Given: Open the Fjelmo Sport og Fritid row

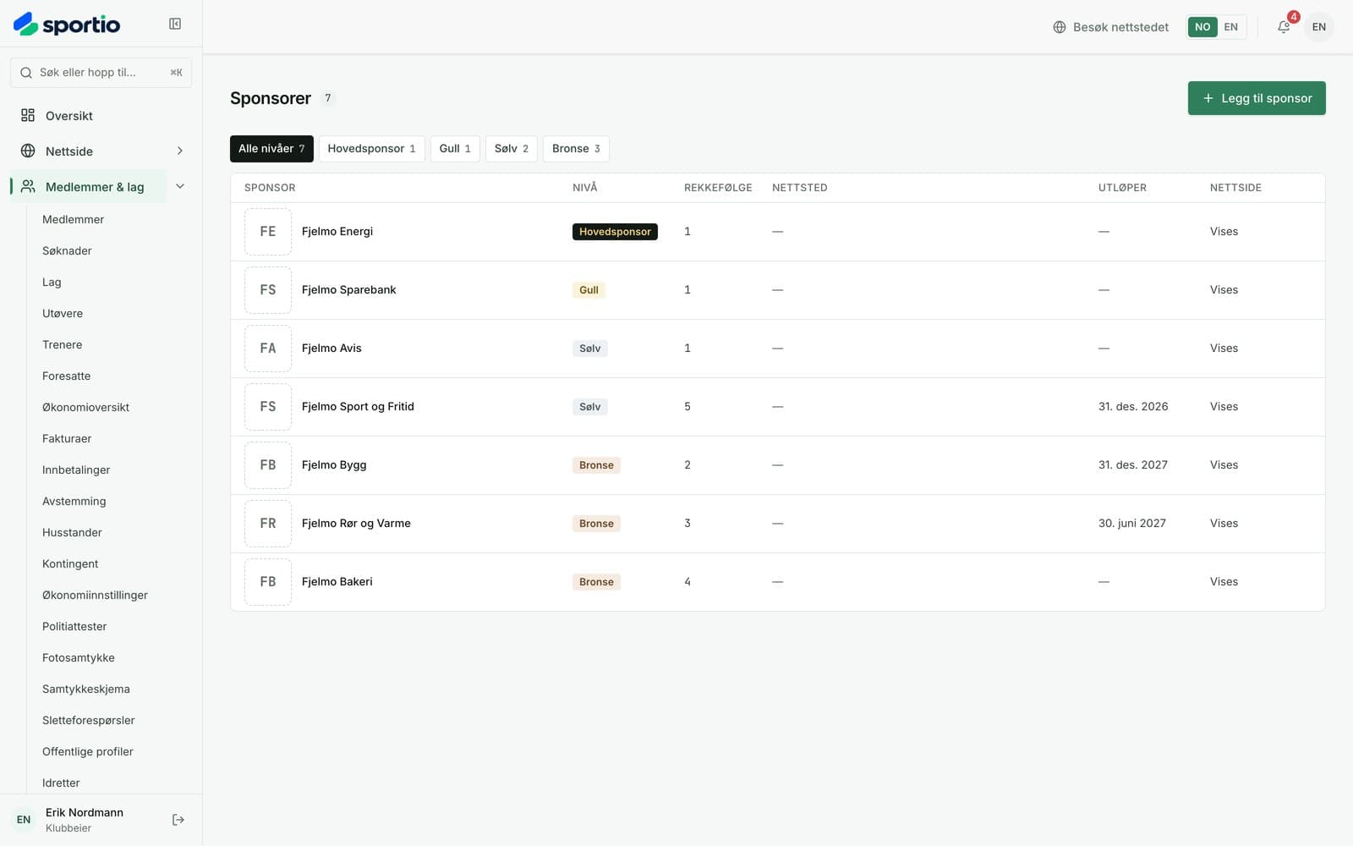Looking at the screenshot, I should (x=778, y=407).
